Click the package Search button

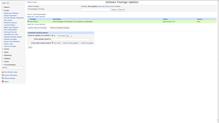pyautogui.click(x=114, y=9)
